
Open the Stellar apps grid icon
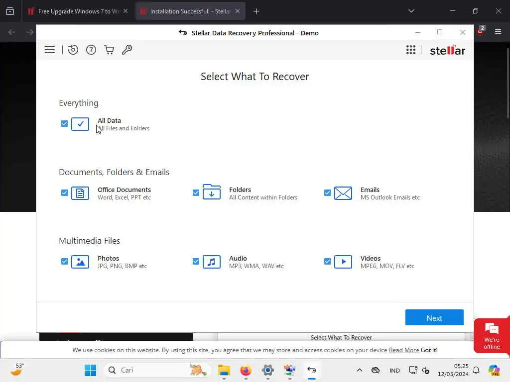[411, 50]
